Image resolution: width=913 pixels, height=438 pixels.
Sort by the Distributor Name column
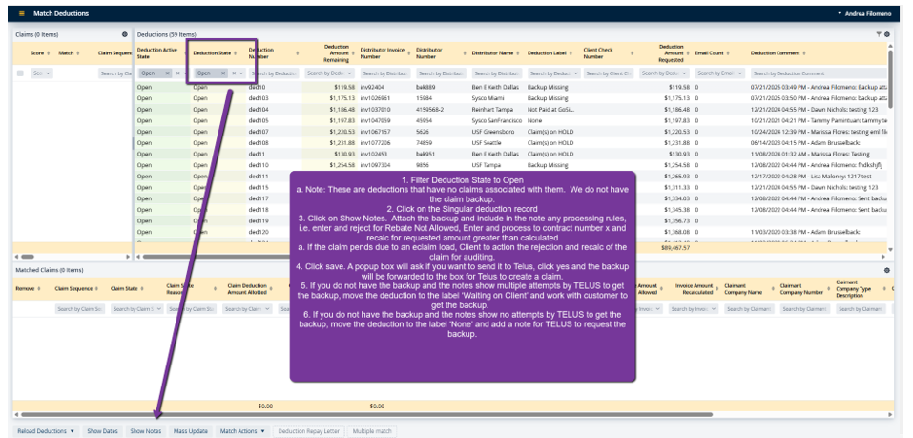tap(519, 53)
